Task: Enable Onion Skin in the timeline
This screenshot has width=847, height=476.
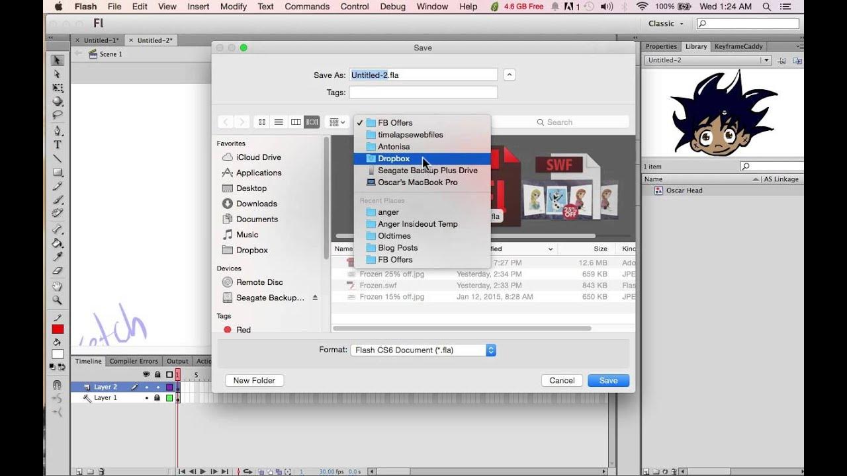Action: pyautogui.click(x=262, y=471)
